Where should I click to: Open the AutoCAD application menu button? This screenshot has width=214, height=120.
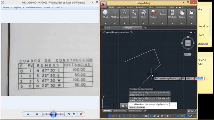pyautogui.click(x=103, y=5)
